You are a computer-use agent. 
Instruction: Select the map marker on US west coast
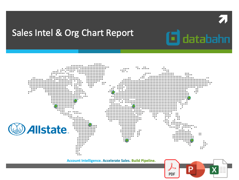pos(56,106)
